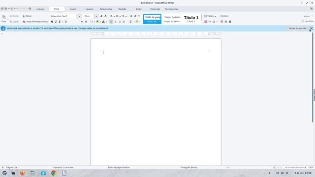The height and width of the screenshot is (177, 315).
Task: Select the Título 1 style
Action: [191, 19]
